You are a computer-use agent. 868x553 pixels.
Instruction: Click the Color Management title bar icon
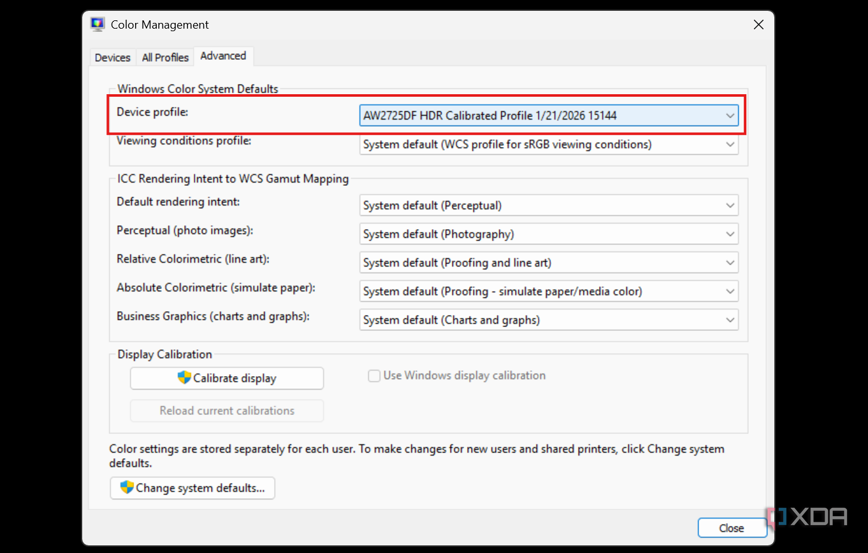98,25
